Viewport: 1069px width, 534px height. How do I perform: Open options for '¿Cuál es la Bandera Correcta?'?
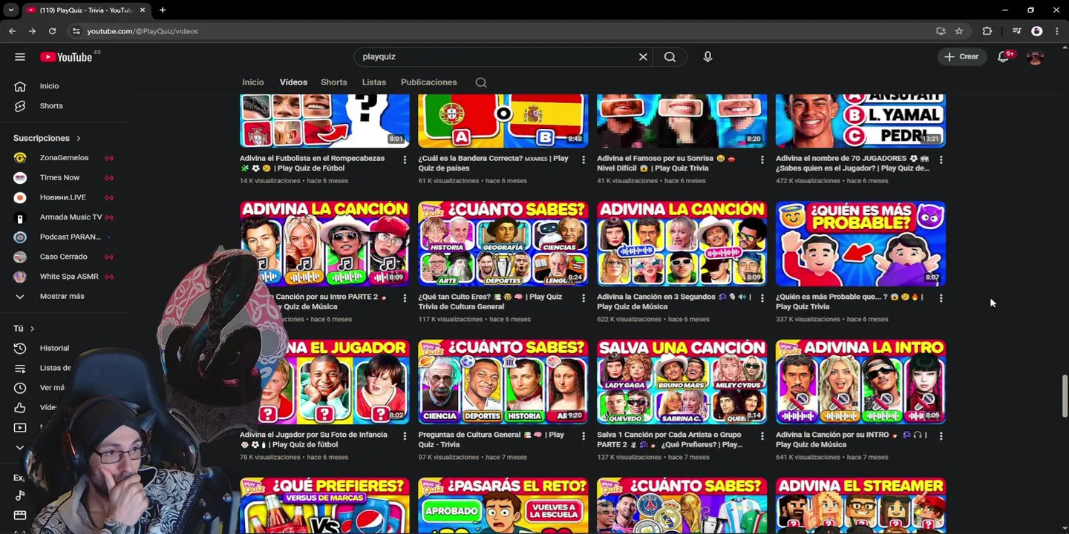583,159
